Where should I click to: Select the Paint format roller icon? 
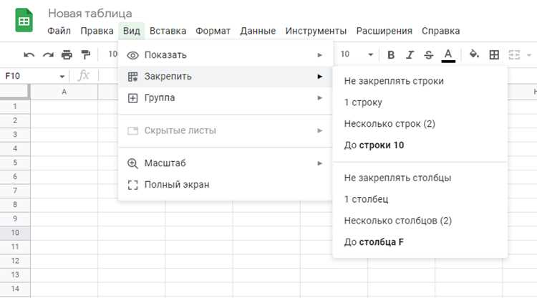[x=85, y=55]
